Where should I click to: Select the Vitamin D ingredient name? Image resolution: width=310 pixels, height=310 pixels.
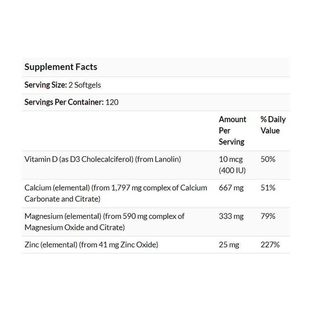[x=103, y=159]
